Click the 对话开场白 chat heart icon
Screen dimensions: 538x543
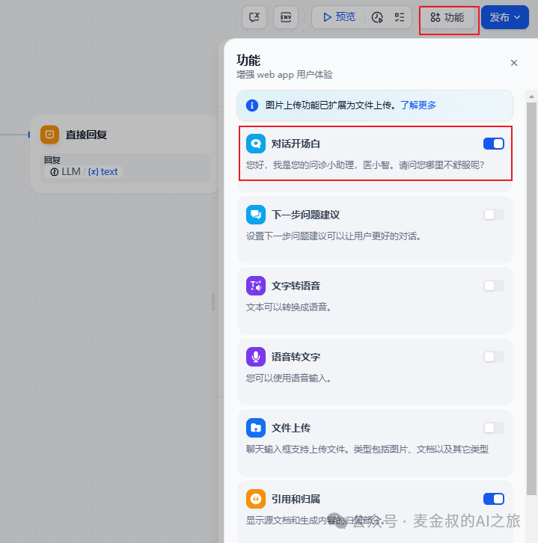tap(256, 144)
